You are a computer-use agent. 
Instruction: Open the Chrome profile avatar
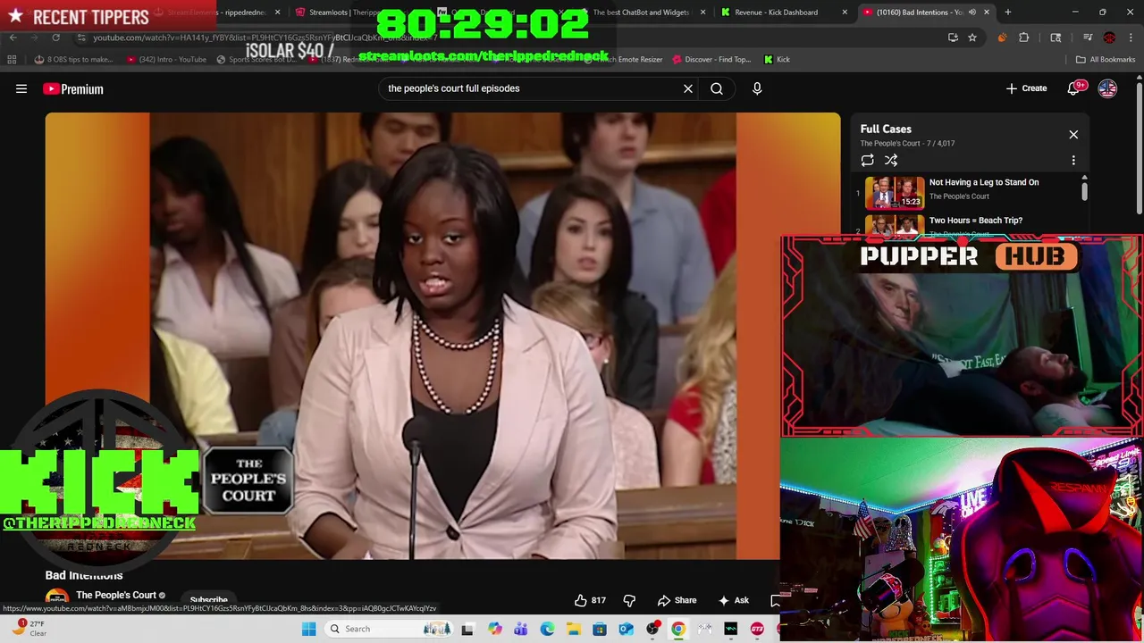pos(1109,38)
